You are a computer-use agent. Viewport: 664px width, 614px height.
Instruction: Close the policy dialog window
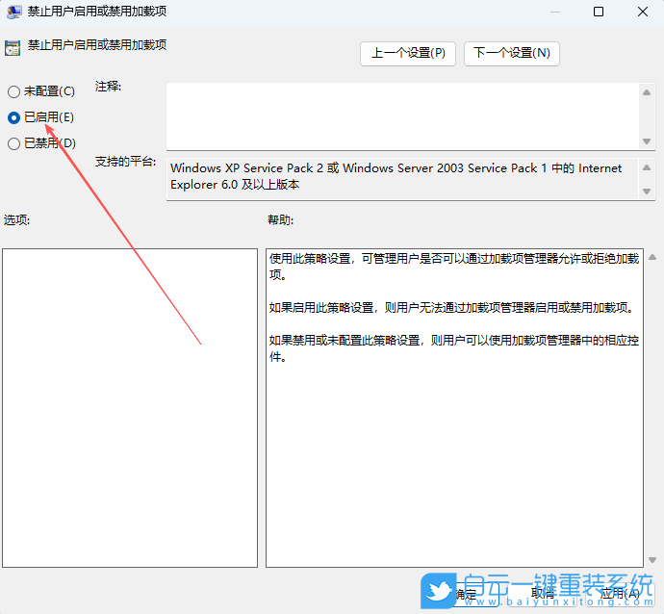point(643,12)
